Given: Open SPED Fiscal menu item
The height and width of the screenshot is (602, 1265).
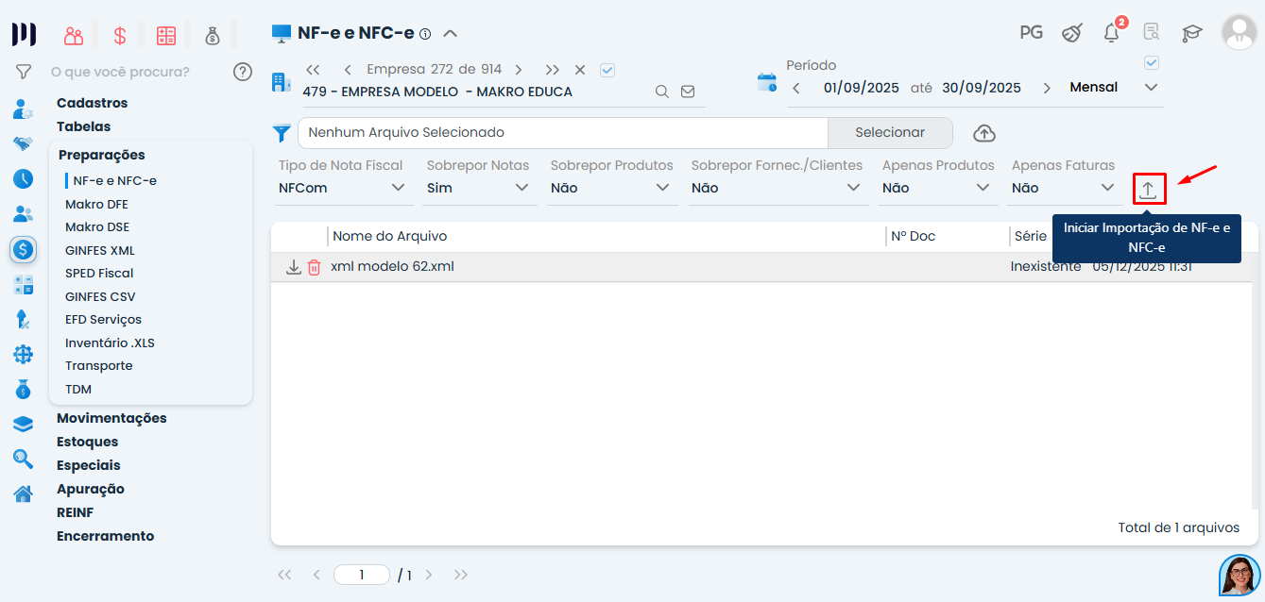Looking at the screenshot, I should (x=99, y=274).
